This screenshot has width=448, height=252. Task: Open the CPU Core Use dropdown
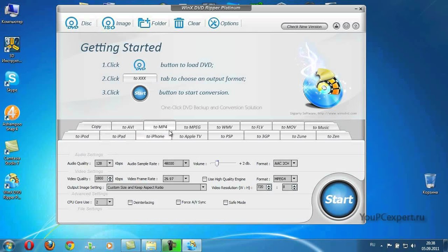tap(110, 202)
